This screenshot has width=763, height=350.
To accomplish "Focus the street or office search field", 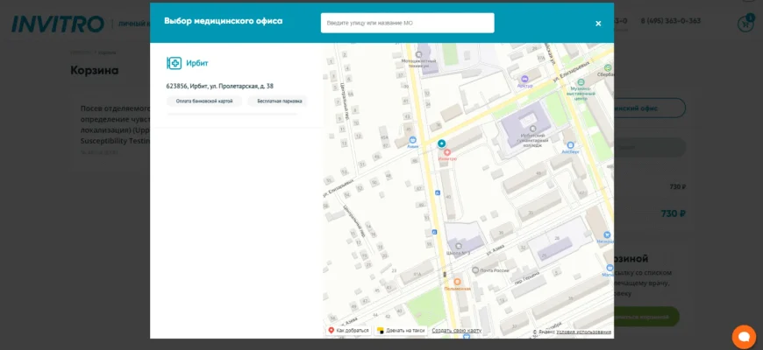I will tap(407, 23).
